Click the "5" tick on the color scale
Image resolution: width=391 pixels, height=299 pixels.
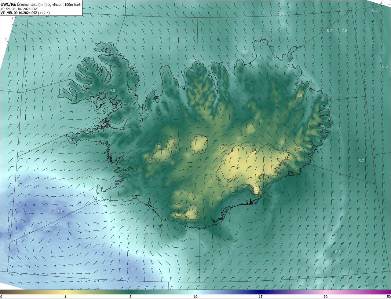point(130,297)
